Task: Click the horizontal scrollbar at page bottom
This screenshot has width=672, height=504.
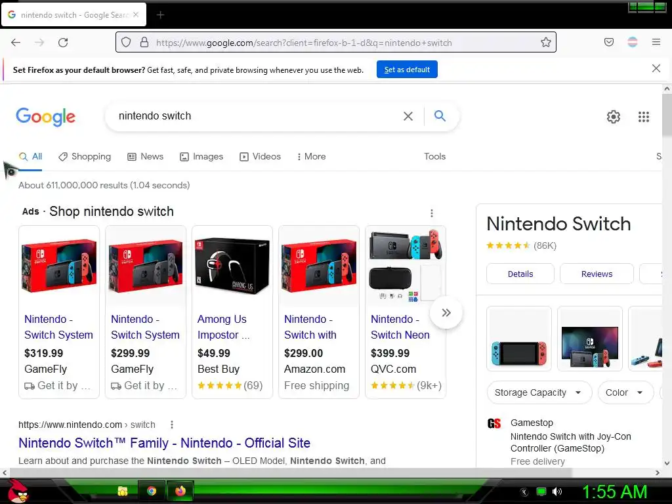Action: point(291,472)
